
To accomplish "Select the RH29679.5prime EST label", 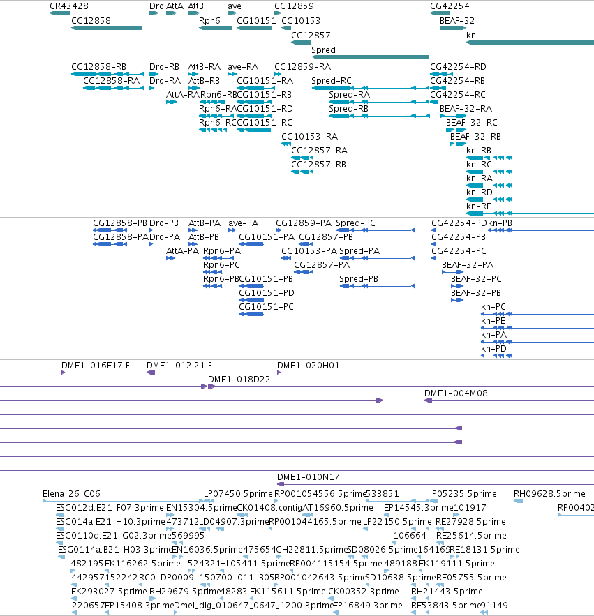I will [185, 592].
